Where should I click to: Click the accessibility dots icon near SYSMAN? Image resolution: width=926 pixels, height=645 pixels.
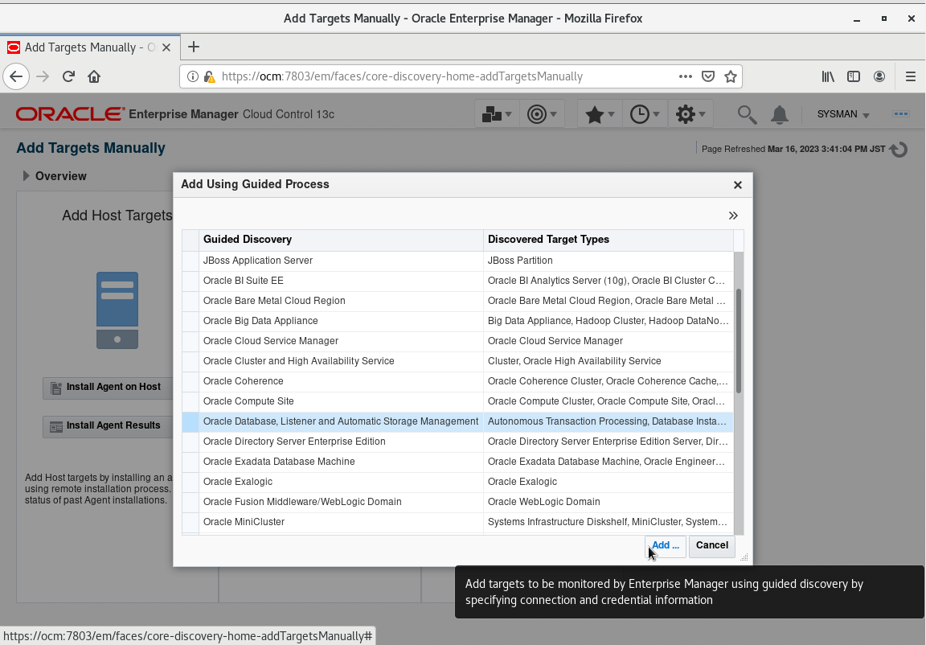click(900, 114)
